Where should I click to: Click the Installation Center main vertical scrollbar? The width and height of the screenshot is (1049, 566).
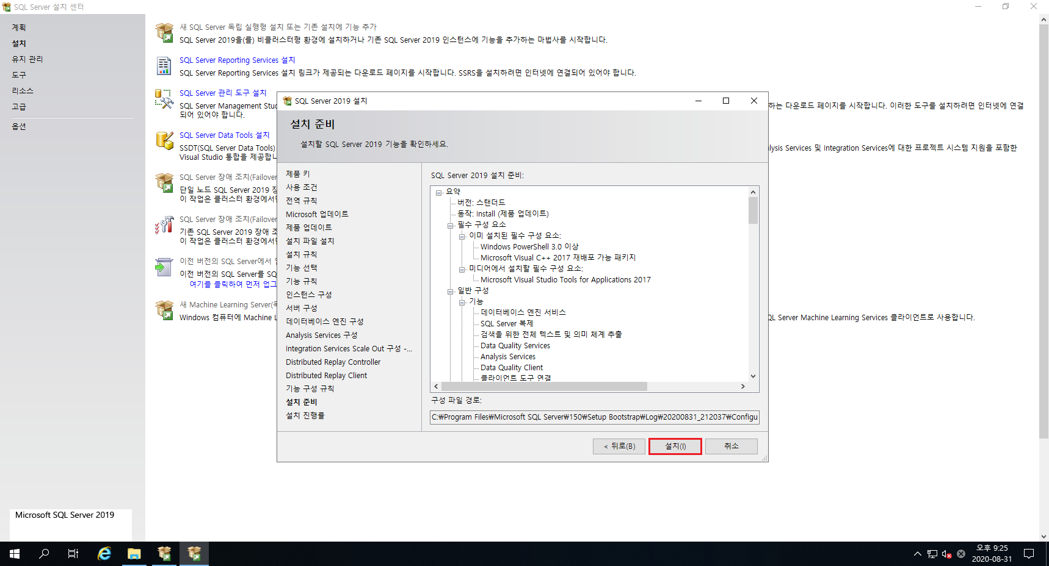point(1044,232)
